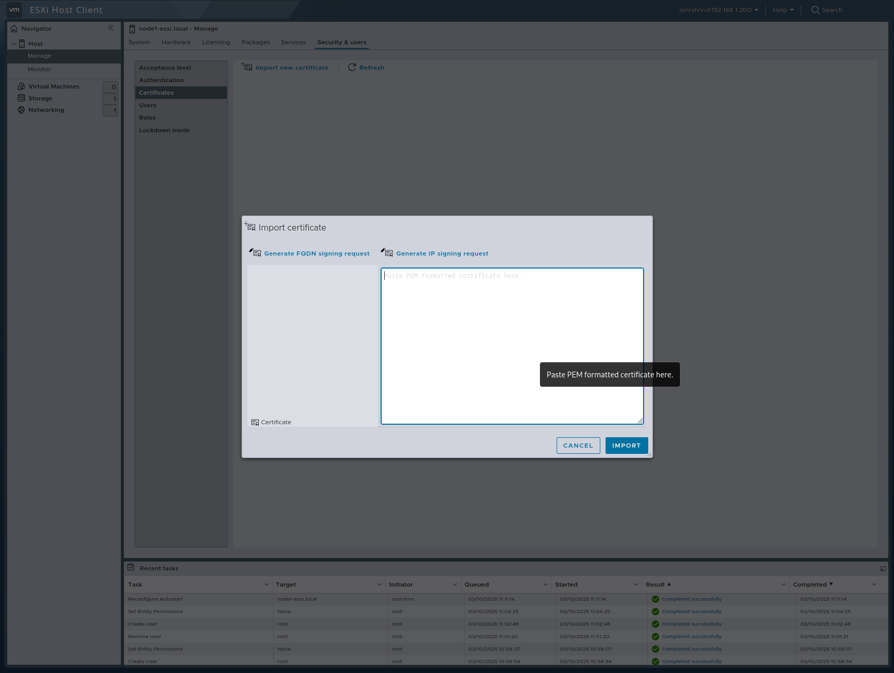Image resolution: width=894 pixels, height=673 pixels.
Task: Click the Recent tasks clipboard icon
Action: [130, 567]
